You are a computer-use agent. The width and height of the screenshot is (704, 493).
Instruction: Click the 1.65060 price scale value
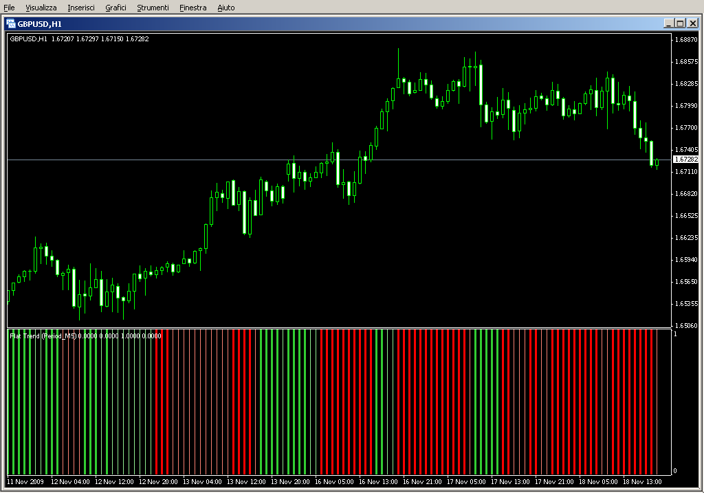click(686, 325)
